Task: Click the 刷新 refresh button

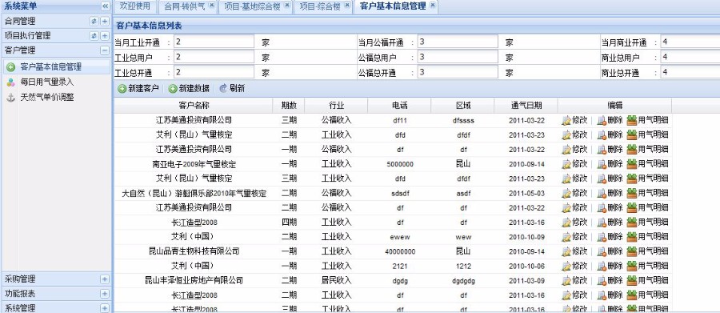Action: 232,89
